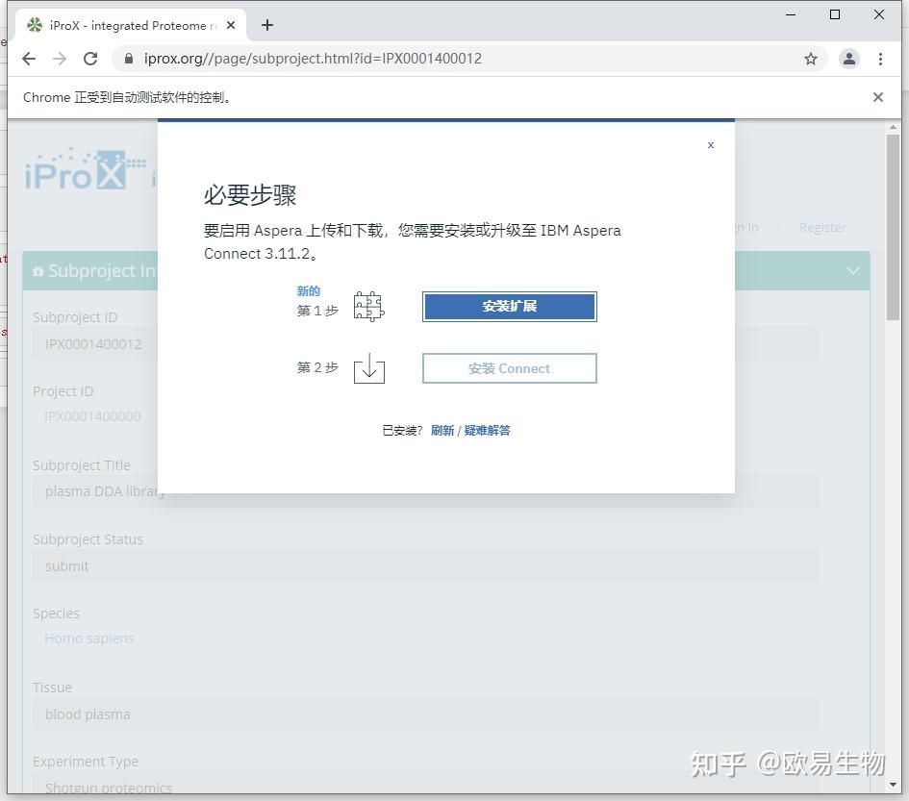Open the Chrome three-dot menu
The image size is (909, 801).
[882, 59]
